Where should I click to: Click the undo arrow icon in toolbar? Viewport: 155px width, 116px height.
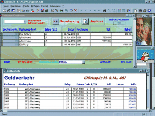71,11
